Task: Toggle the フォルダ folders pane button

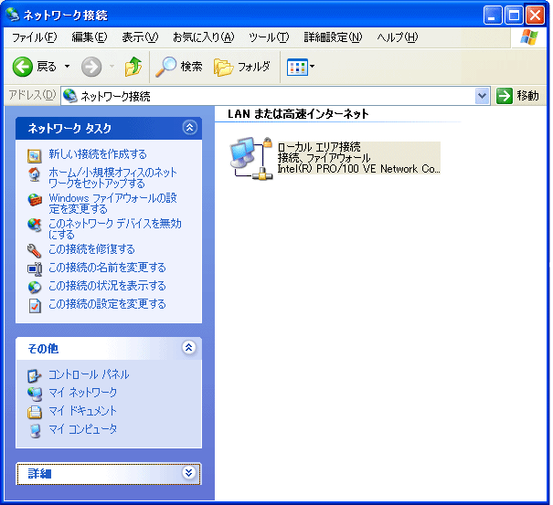Action: [x=242, y=67]
